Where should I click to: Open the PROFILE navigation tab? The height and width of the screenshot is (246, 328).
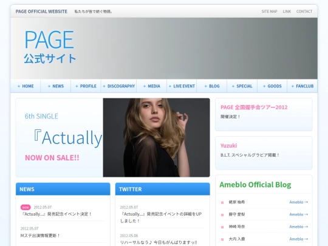tap(86, 86)
